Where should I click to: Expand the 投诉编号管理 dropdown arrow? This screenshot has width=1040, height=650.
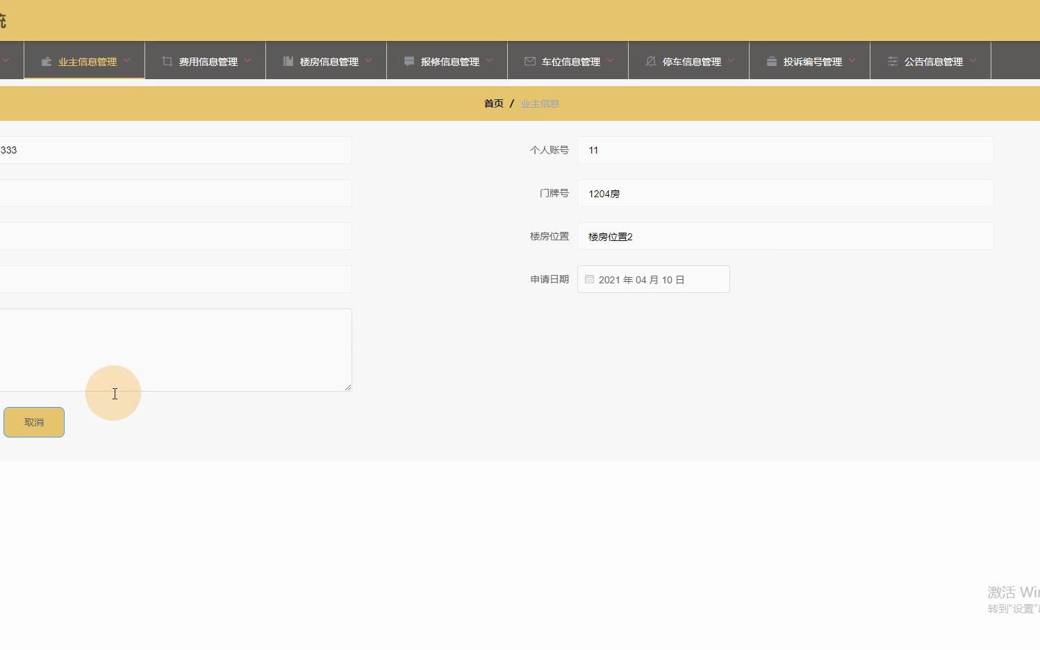852,60
